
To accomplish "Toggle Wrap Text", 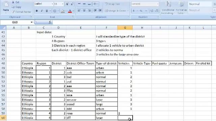I will point(112,4).
